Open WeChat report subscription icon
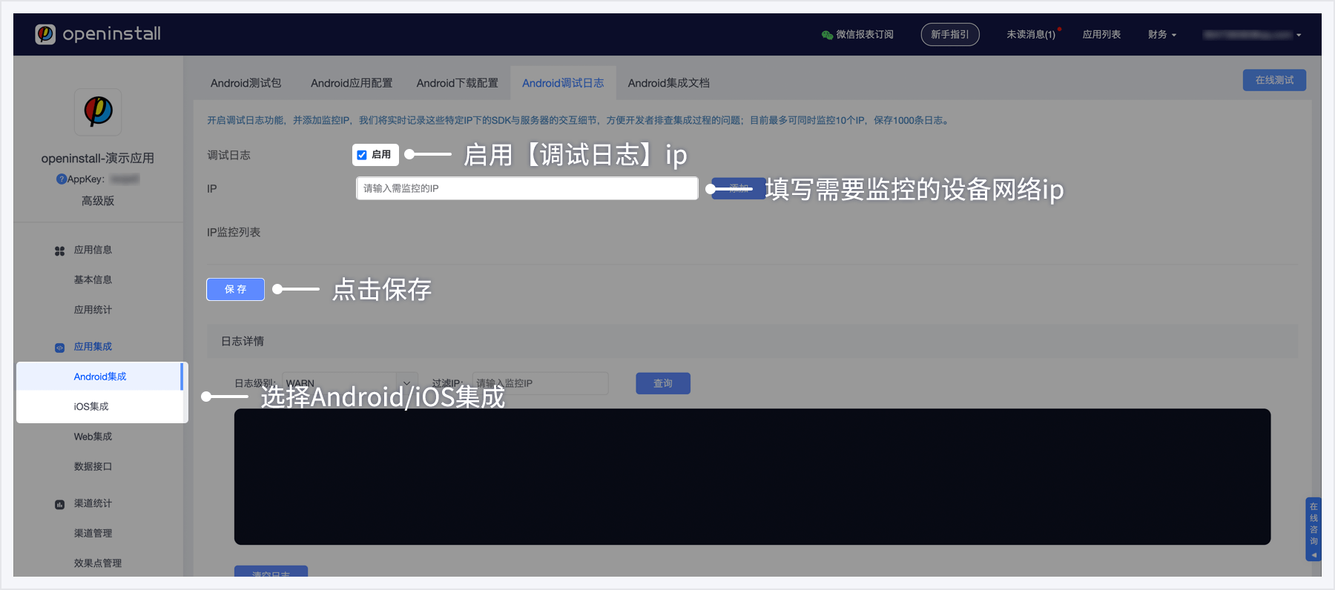Viewport: 1335px width, 590px height. [x=827, y=35]
